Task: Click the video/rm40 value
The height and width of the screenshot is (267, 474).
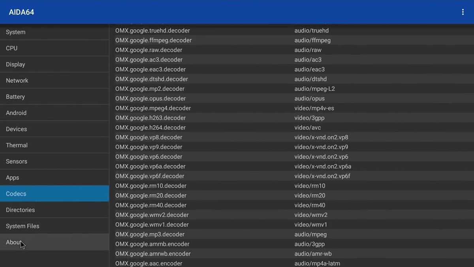Action: pyautogui.click(x=310, y=205)
